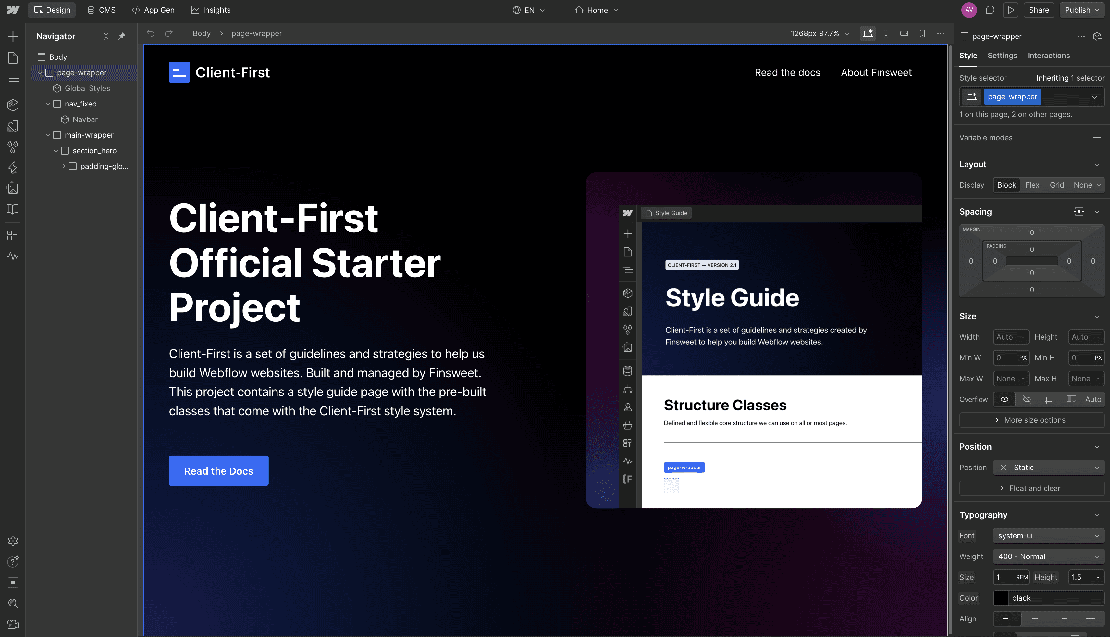Open the Add Elements panel

pos(13,37)
